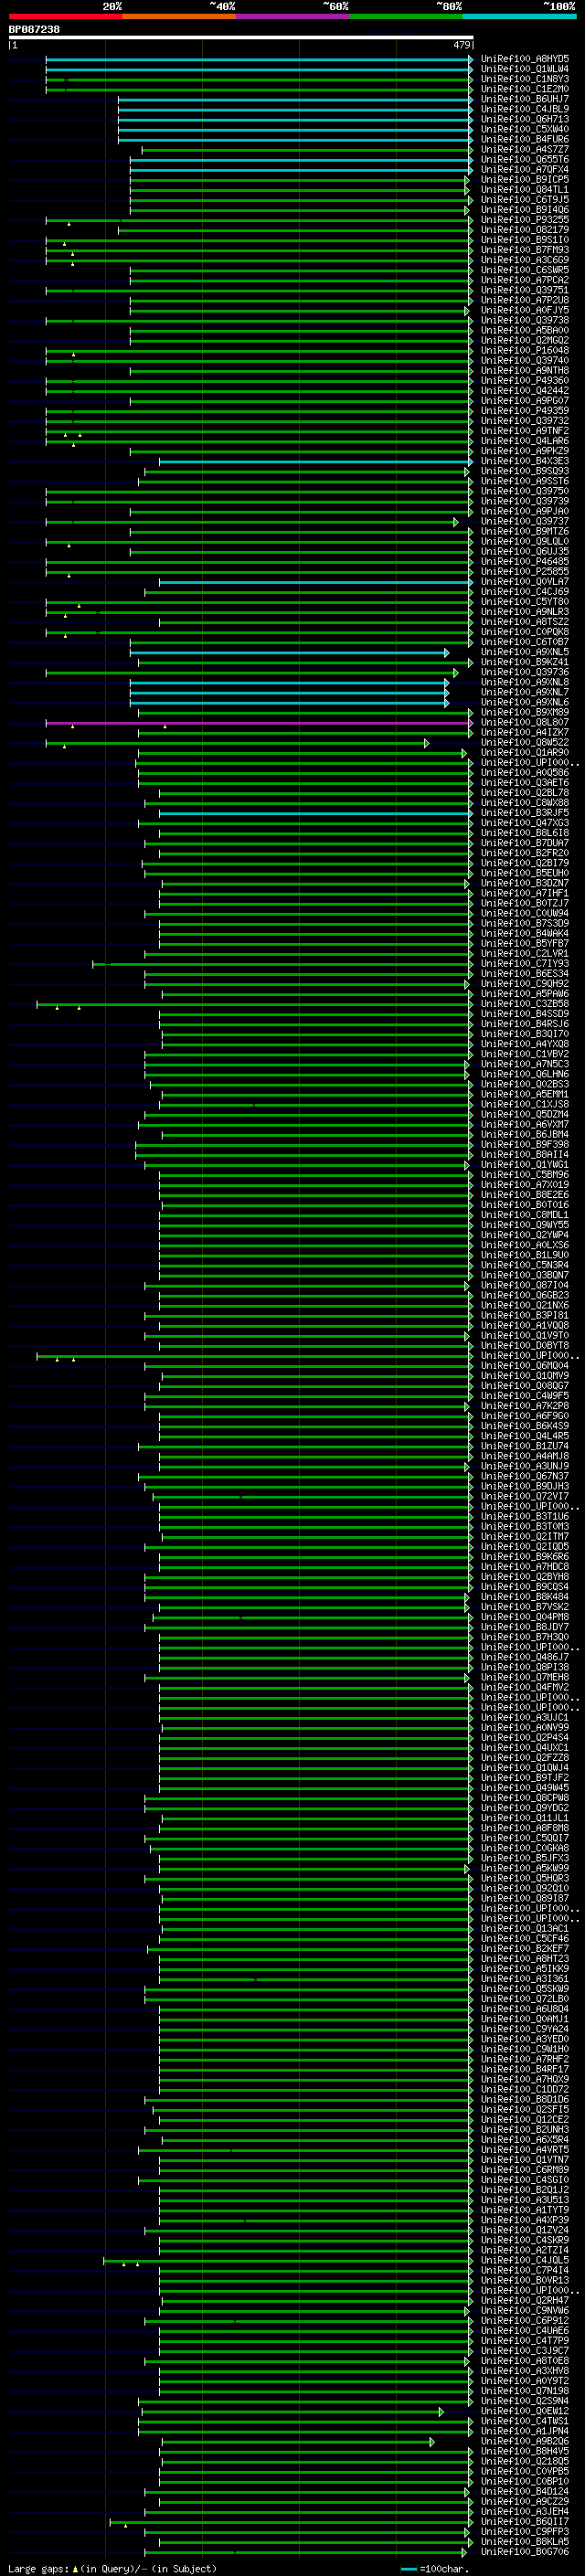585x2576 pixels.
Task: Select the UniRef100_Q1AR90 label
Action: coord(525,752)
